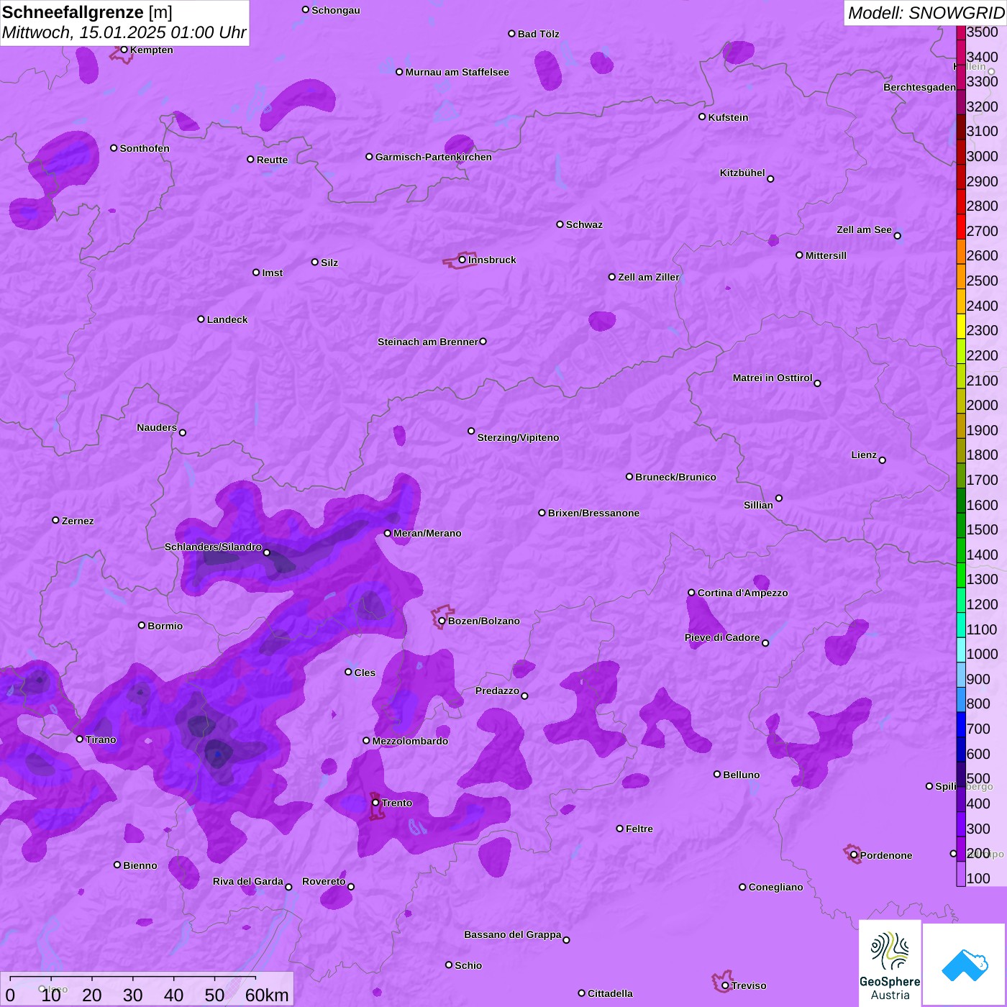Select the Bozen/Bolzano city marker
This screenshot has width=1007, height=1007.
pos(442,621)
